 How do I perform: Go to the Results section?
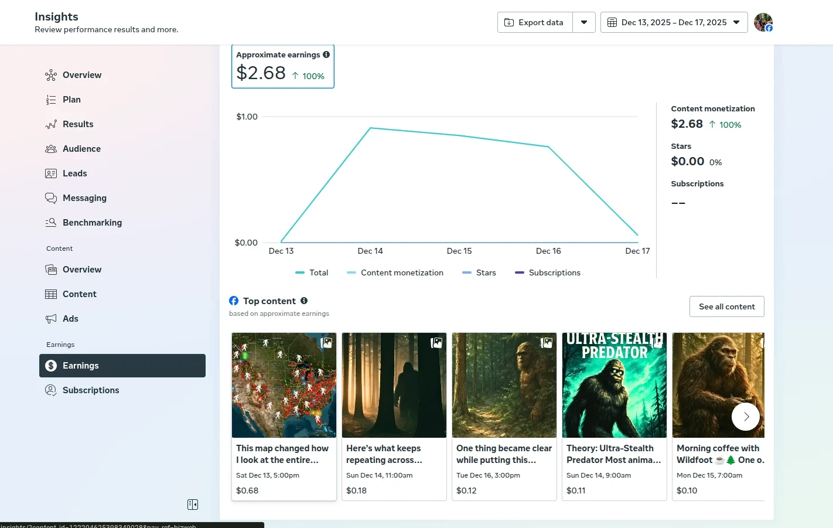[x=78, y=124]
